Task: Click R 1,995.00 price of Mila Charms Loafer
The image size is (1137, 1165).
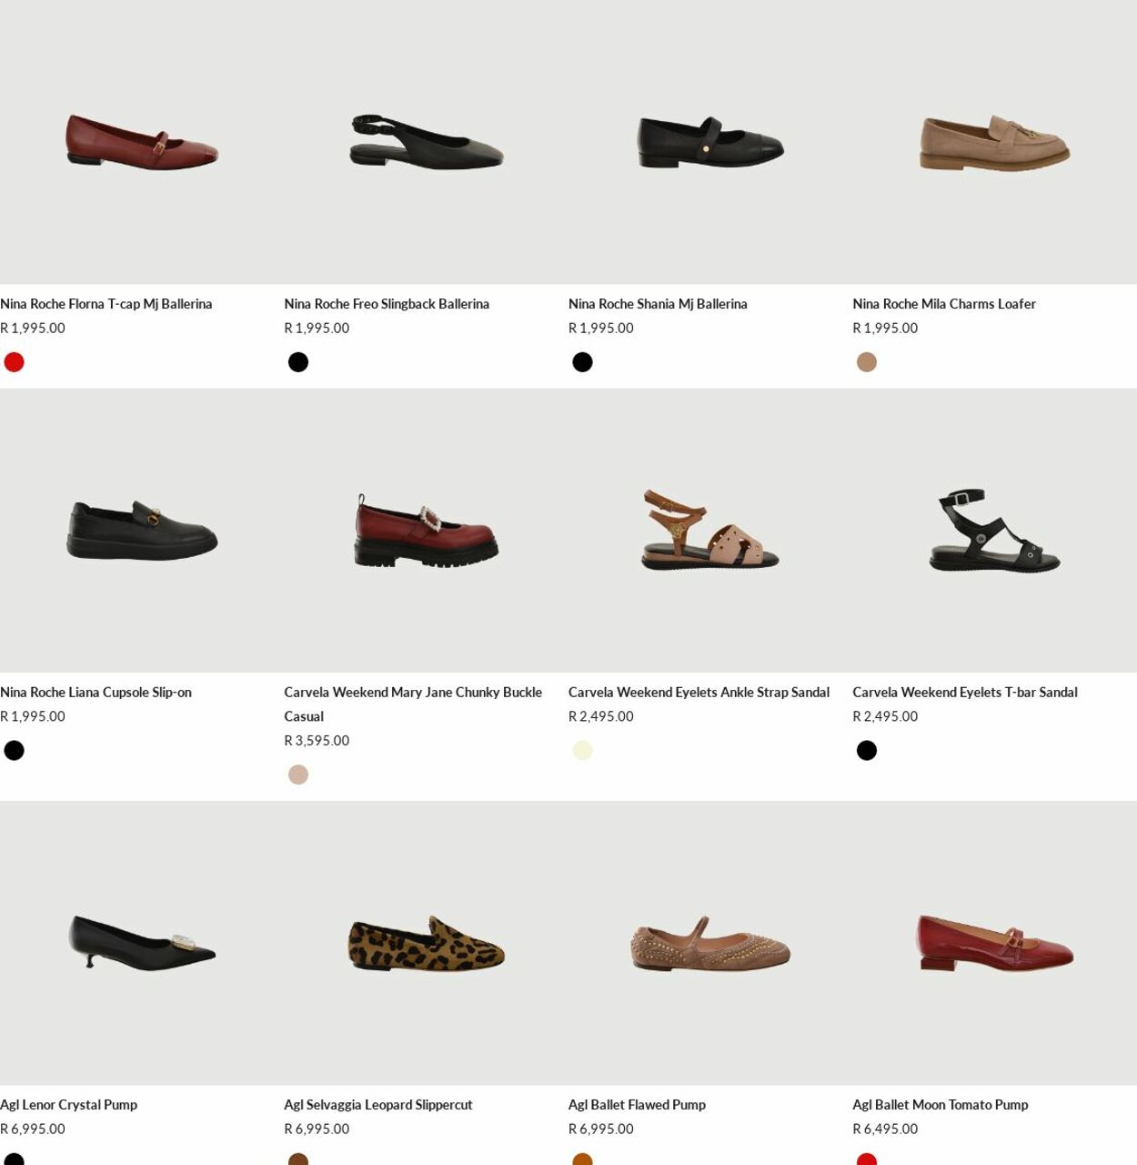Action: pos(885,329)
